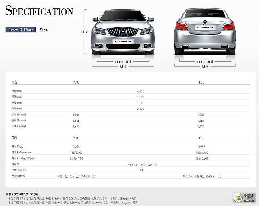The width and height of the screenshot is (259, 206).
Task: Click the 연비(km/ℓ) row label
Action: click(18, 176)
